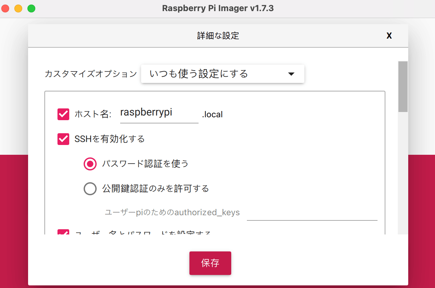Select the 公開鍵認証のみを許可する radio button

click(x=90, y=188)
